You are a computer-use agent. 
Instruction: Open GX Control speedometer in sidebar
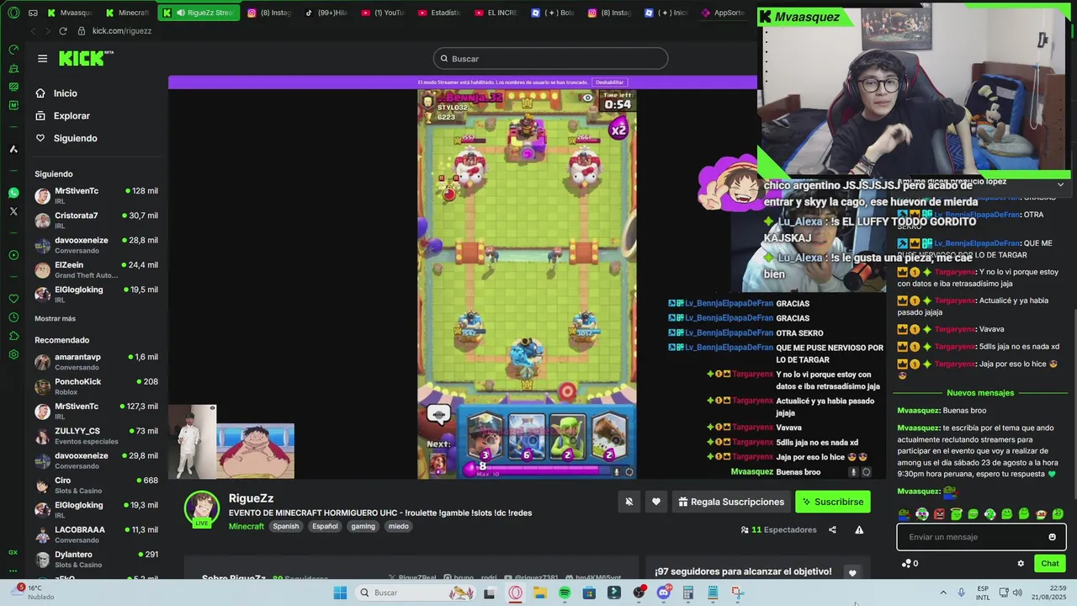coord(13,50)
